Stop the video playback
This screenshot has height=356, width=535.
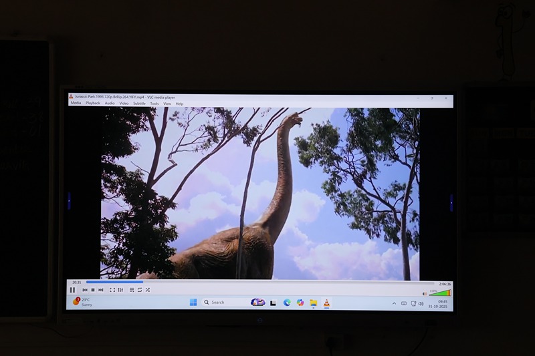(x=93, y=290)
